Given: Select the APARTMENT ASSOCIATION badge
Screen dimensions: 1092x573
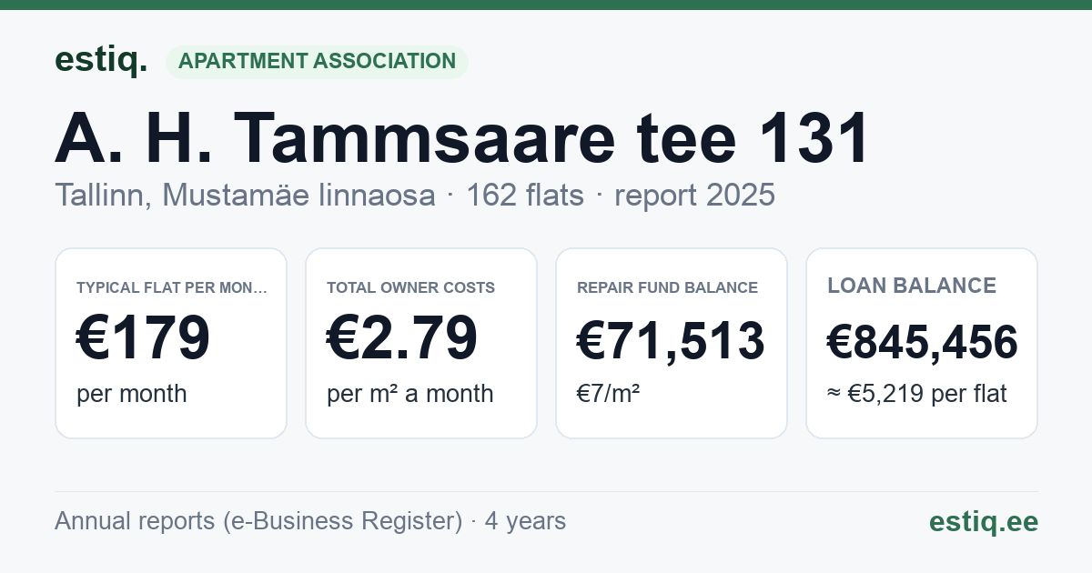Looking at the screenshot, I should 317,61.
